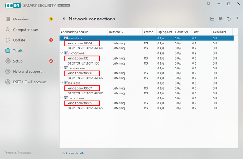Click the ESET HOME account person icon
Viewport: 243px width, 159px height.
(x=8, y=82)
